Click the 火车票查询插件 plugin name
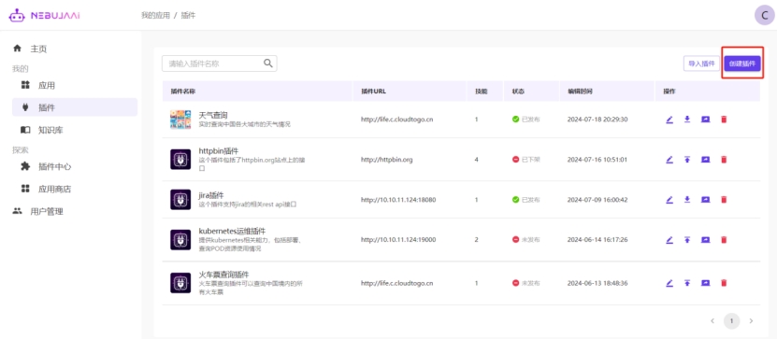Viewport: 777px width, 339px height. coord(223,275)
